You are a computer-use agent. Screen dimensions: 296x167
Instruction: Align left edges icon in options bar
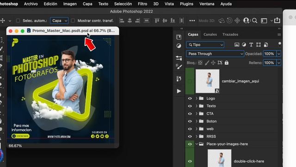coord(122,20)
